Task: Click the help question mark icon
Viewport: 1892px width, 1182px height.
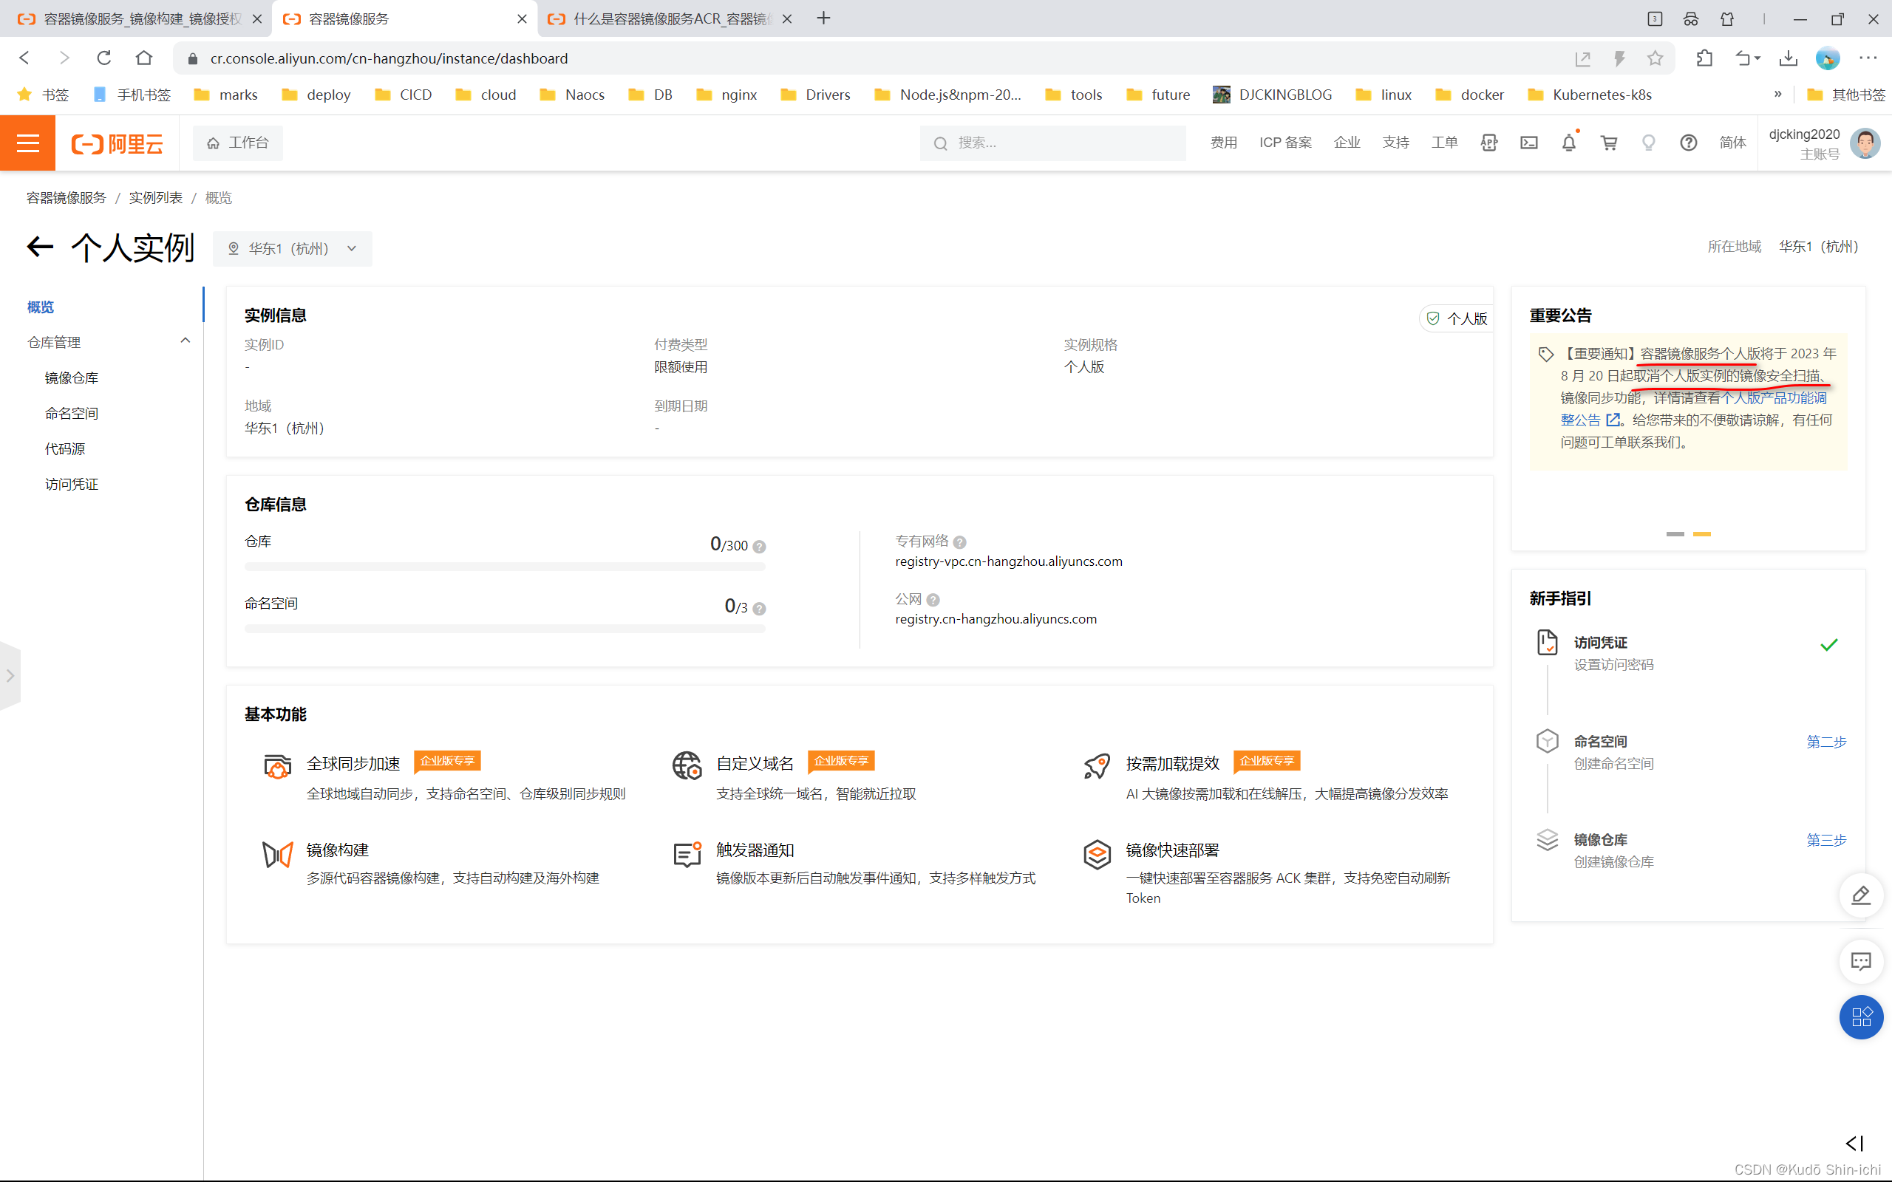Action: point(1688,143)
